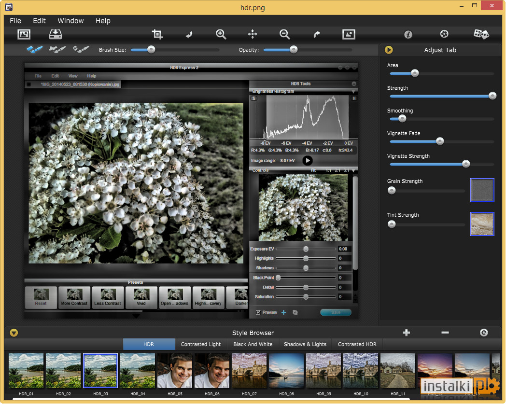Apply the HDR_05 portrait style thumbnail

175,371
